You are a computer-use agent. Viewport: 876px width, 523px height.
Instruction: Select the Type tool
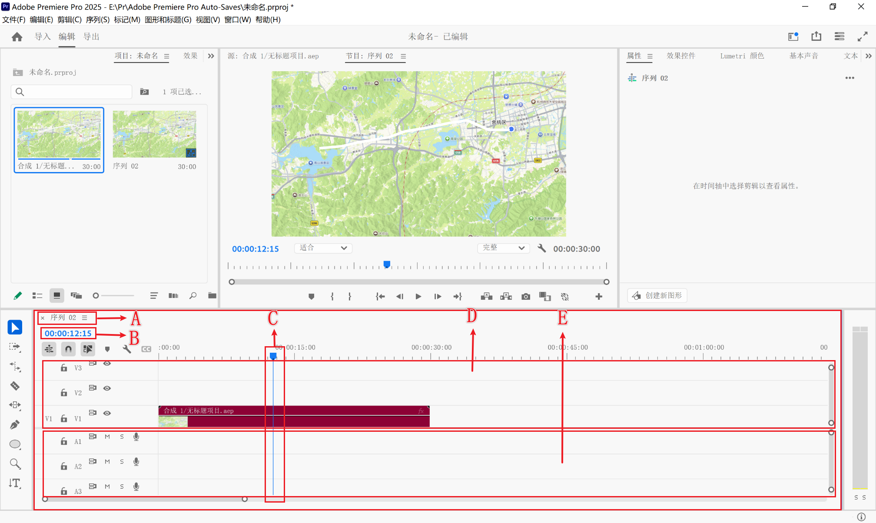15,483
